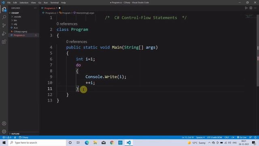Screen dimensions: 259x146
Task: Expand the bin folder
Action: click(x=15, y=20)
